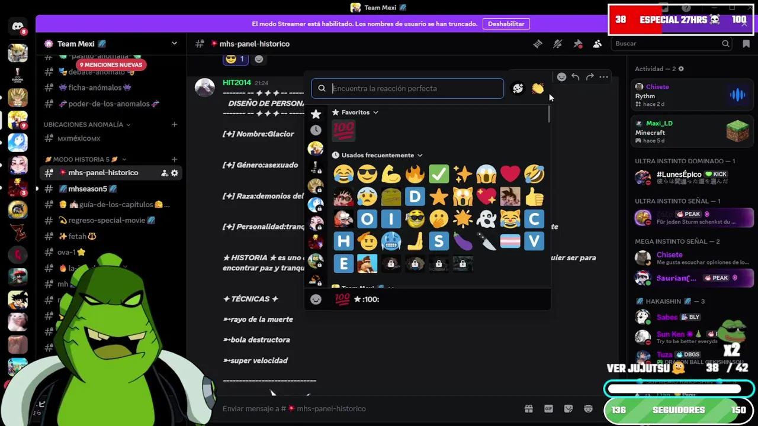React with the regional indicator D emoji
This screenshot has height=426, width=758.
click(x=415, y=196)
